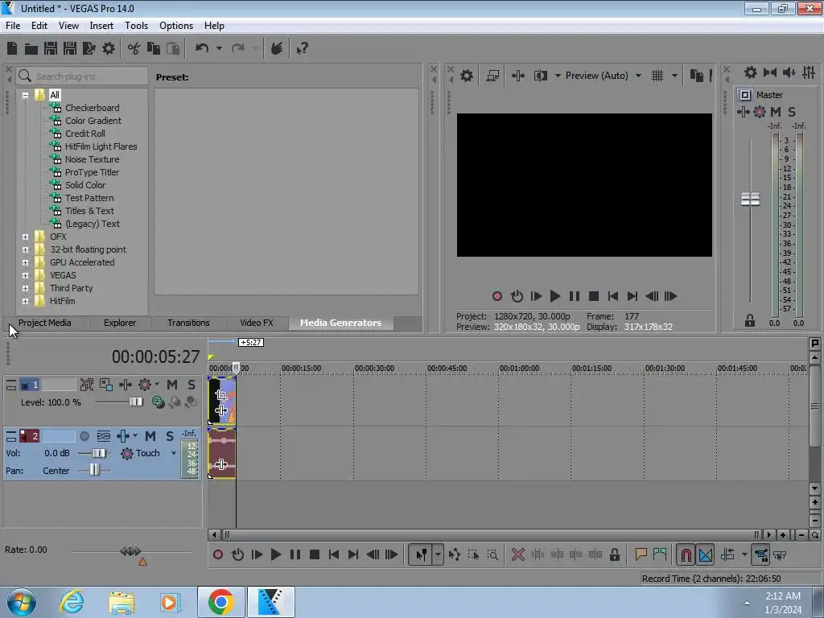Open Project Properties gear in main toolbar
Viewport: 824px width, 618px height.
tap(109, 48)
